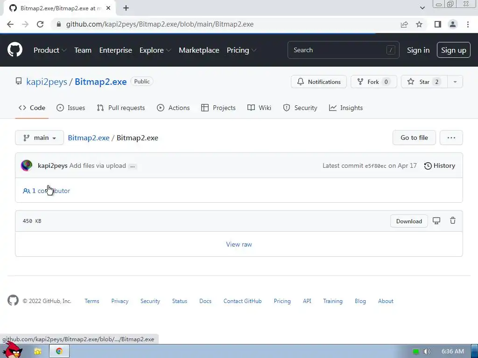Open the Bitmap2.exe repository name link
Screen dimensions: 478x358
[101, 82]
